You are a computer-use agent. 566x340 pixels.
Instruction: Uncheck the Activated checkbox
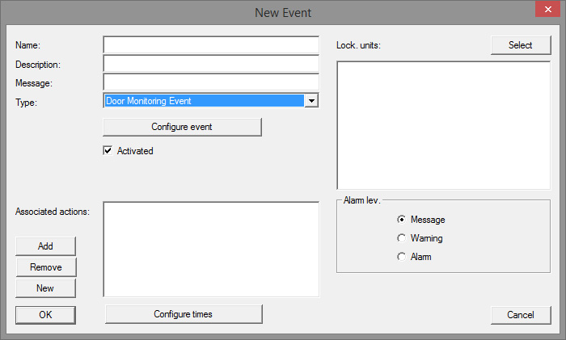[x=108, y=150]
